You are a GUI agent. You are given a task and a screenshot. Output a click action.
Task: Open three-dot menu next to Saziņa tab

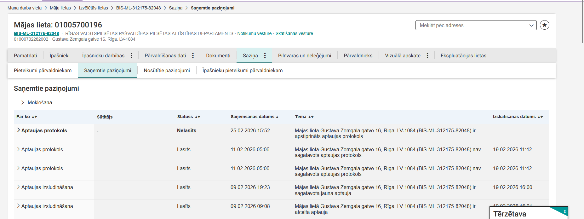(265, 56)
